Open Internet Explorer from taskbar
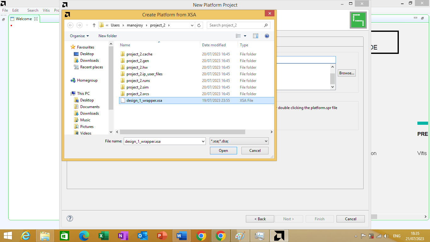430x242 pixels. click(25, 236)
